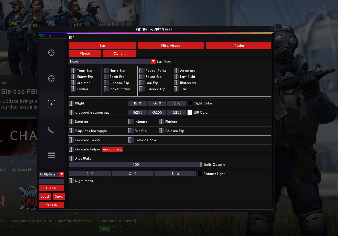This screenshot has height=236, width=338.
Task: Load the selected config
Action: [x=45, y=196]
